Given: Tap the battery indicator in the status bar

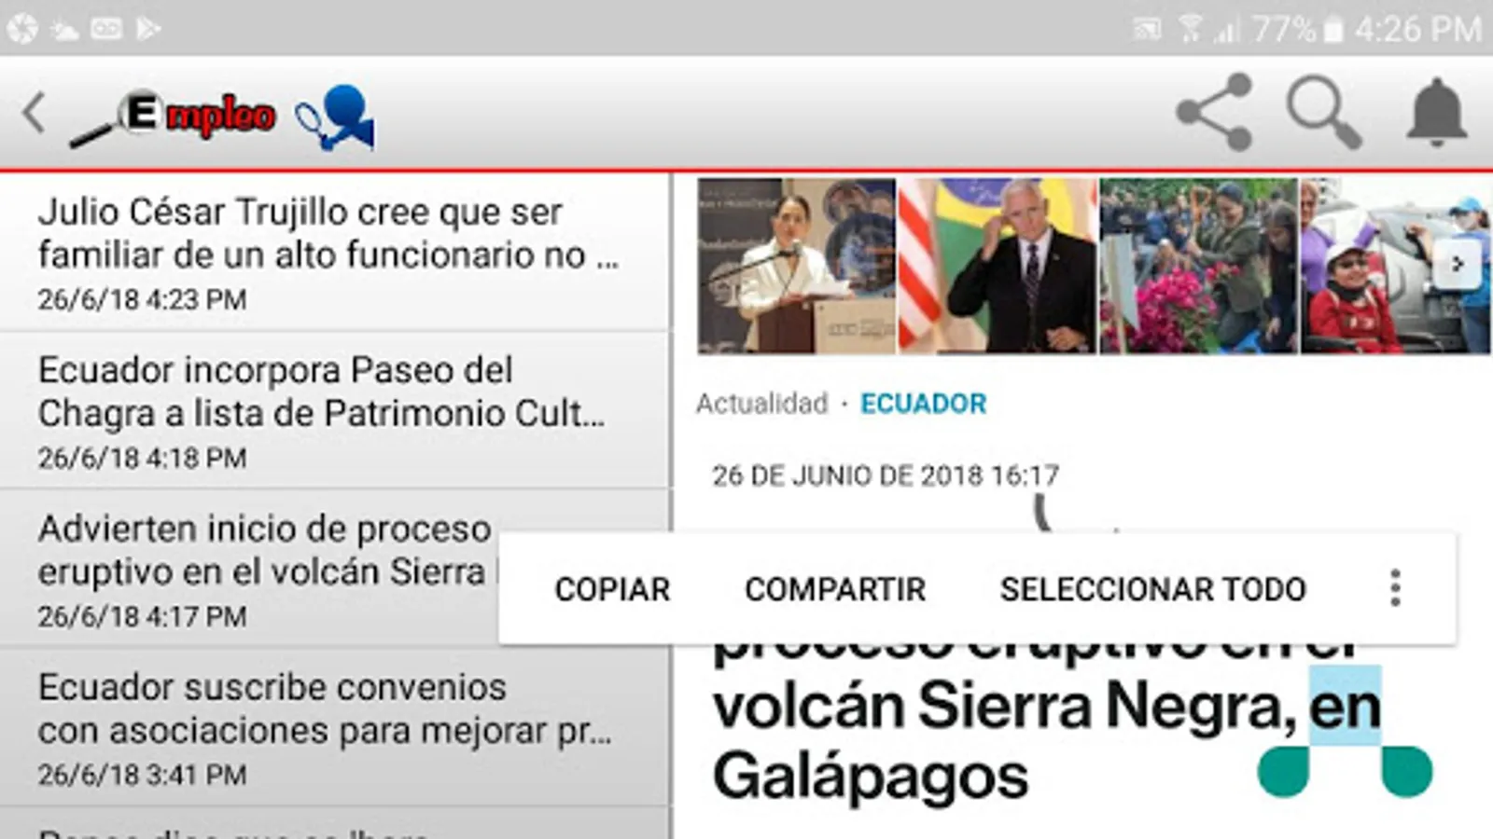Looking at the screenshot, I should tap(1333, 30).
